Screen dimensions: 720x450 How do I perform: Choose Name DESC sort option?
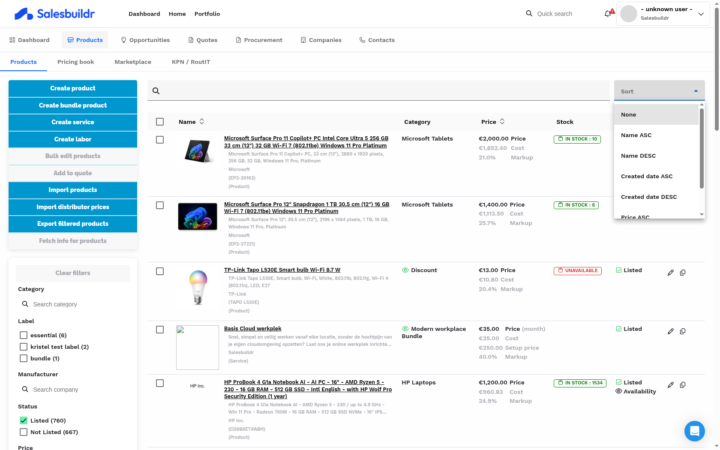657,156
